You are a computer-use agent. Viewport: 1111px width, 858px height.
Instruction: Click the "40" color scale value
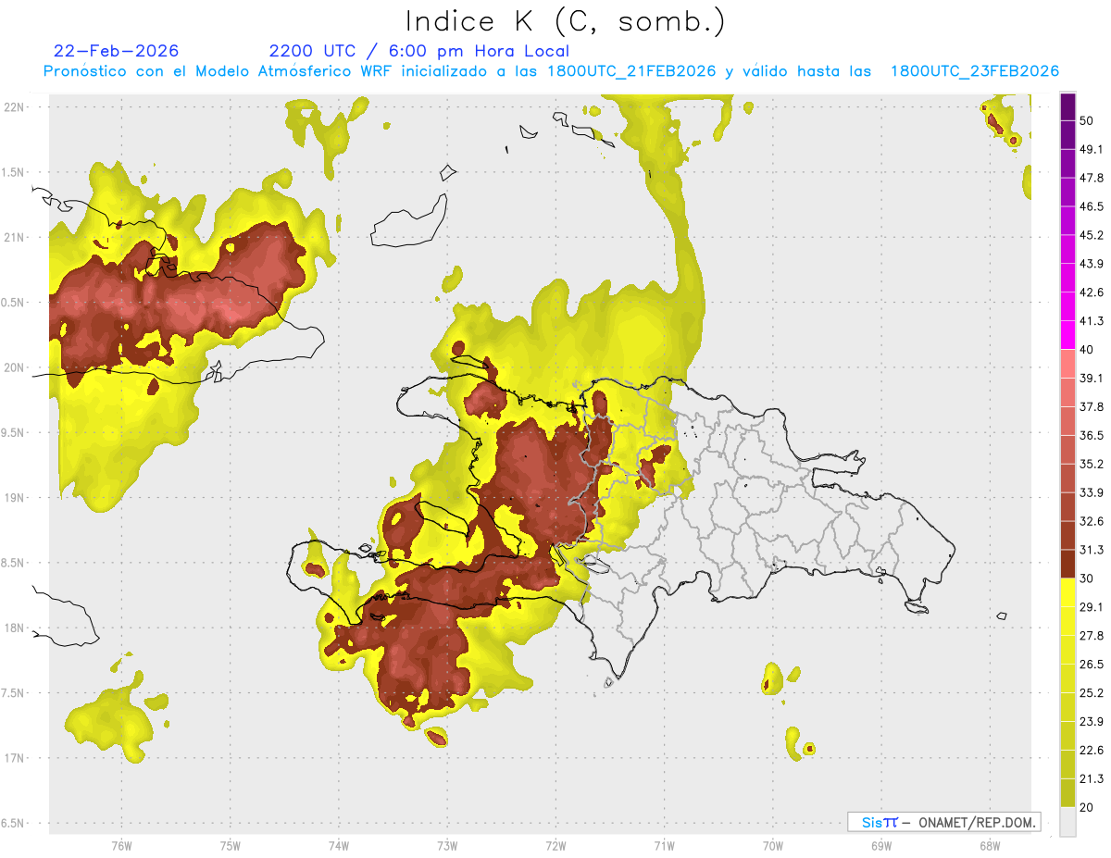pyautogui.click(x=1087, y=350)
